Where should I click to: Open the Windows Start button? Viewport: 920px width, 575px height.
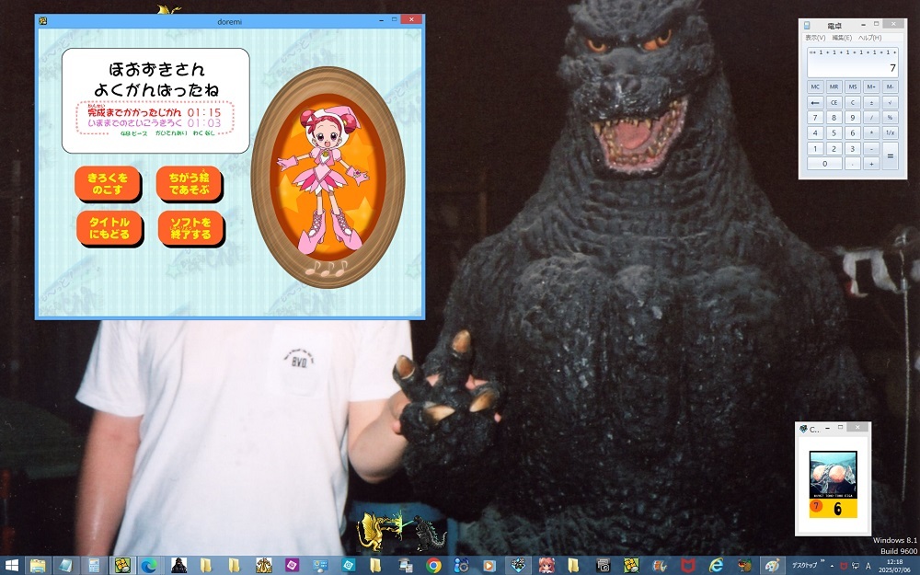pyautogui.click(x=10, y=566)
